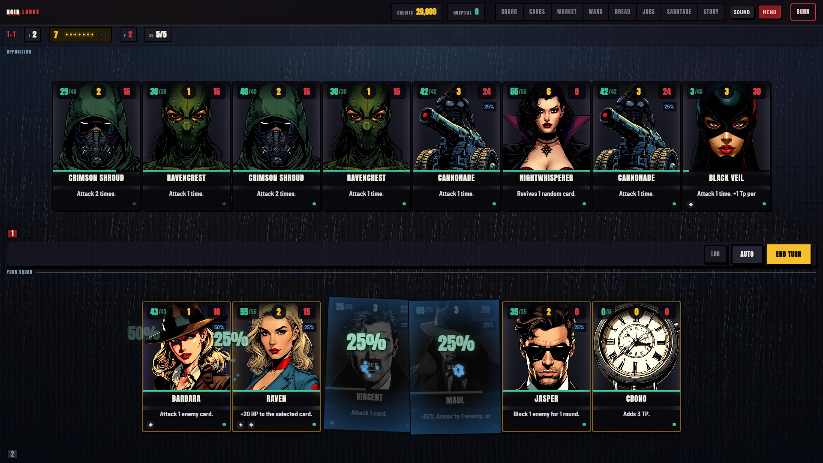This screenshot has width=823, height=463.
Task: Open the Story tab
Action: click(x=711, y=12)
